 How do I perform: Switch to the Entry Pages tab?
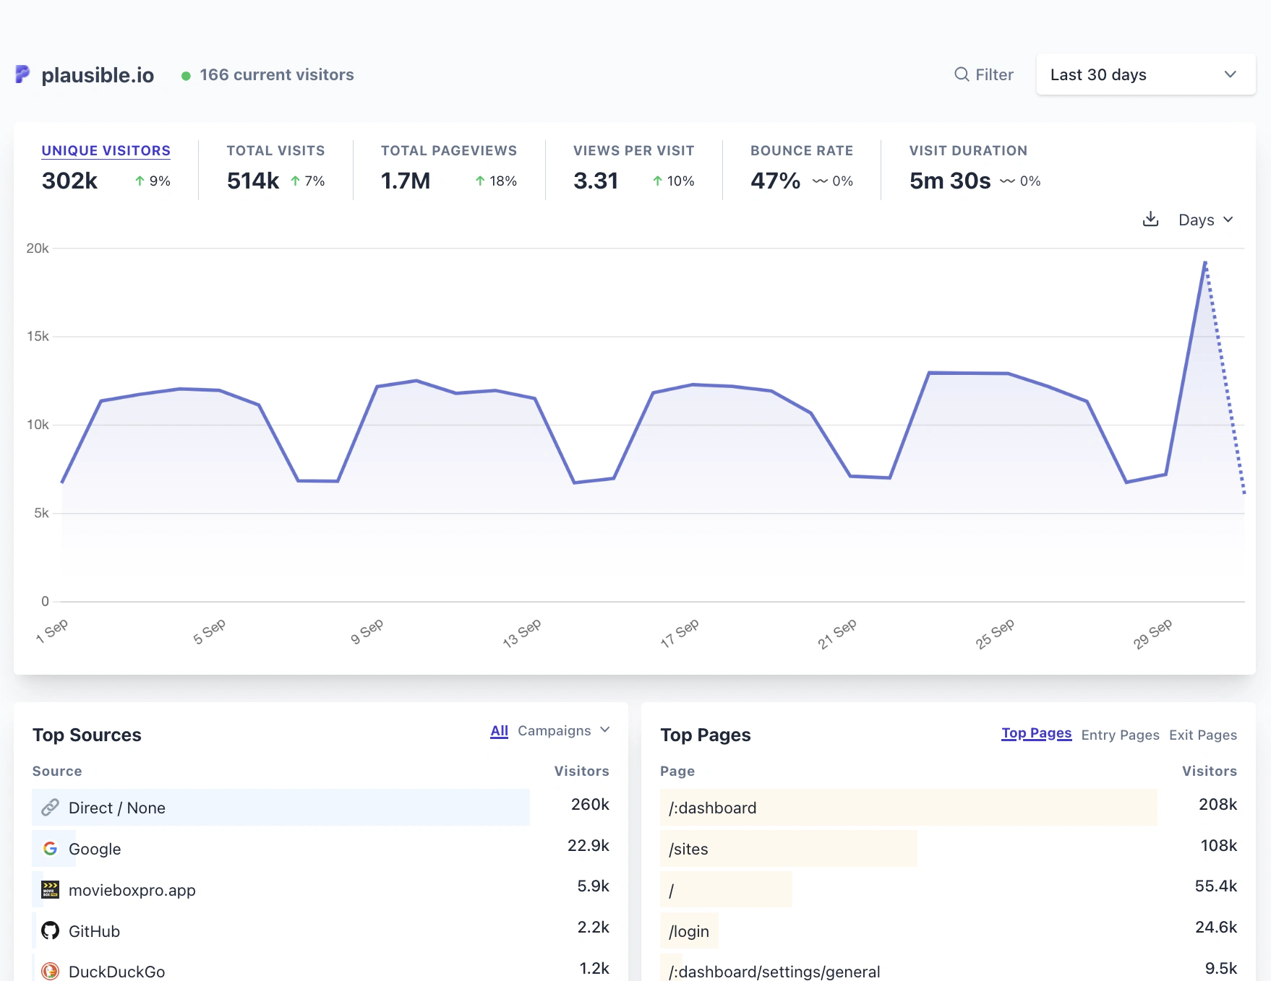1120,735
